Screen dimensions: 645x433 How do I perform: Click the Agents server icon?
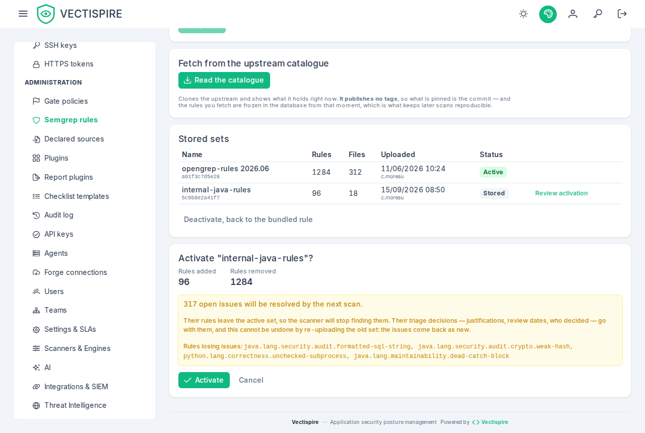click(x=36, y=253)
